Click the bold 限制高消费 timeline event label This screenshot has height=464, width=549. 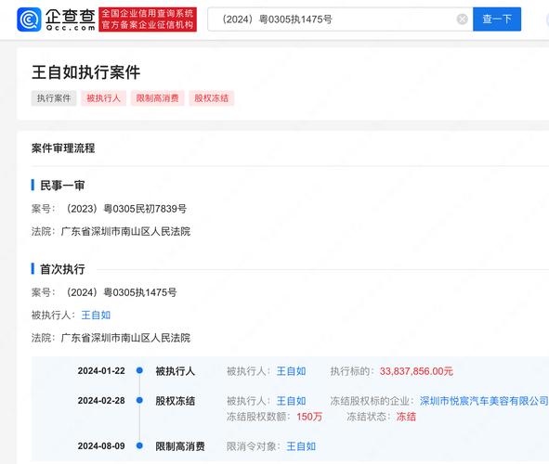coord(180,446)
